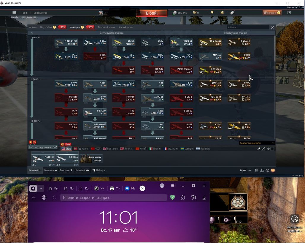
Task: Open the «Сообщество» menu
Action: (x=40, y=13)
